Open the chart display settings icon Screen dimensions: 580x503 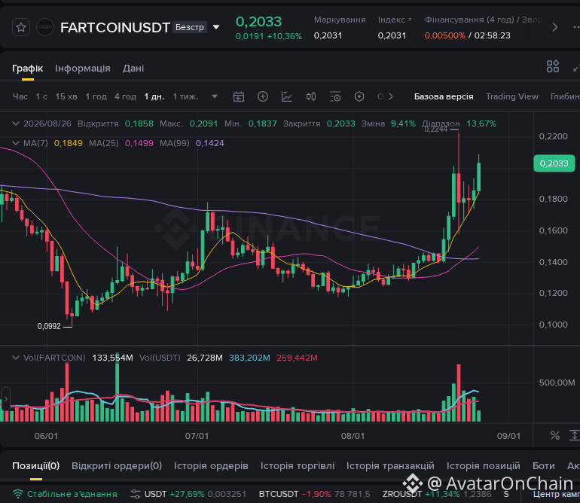click(x=335, y=97)
